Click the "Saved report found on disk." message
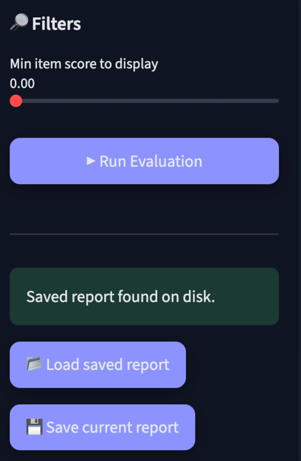Image resolution: width=301 pixels, height=461 pixels. [x=120, y=297]
